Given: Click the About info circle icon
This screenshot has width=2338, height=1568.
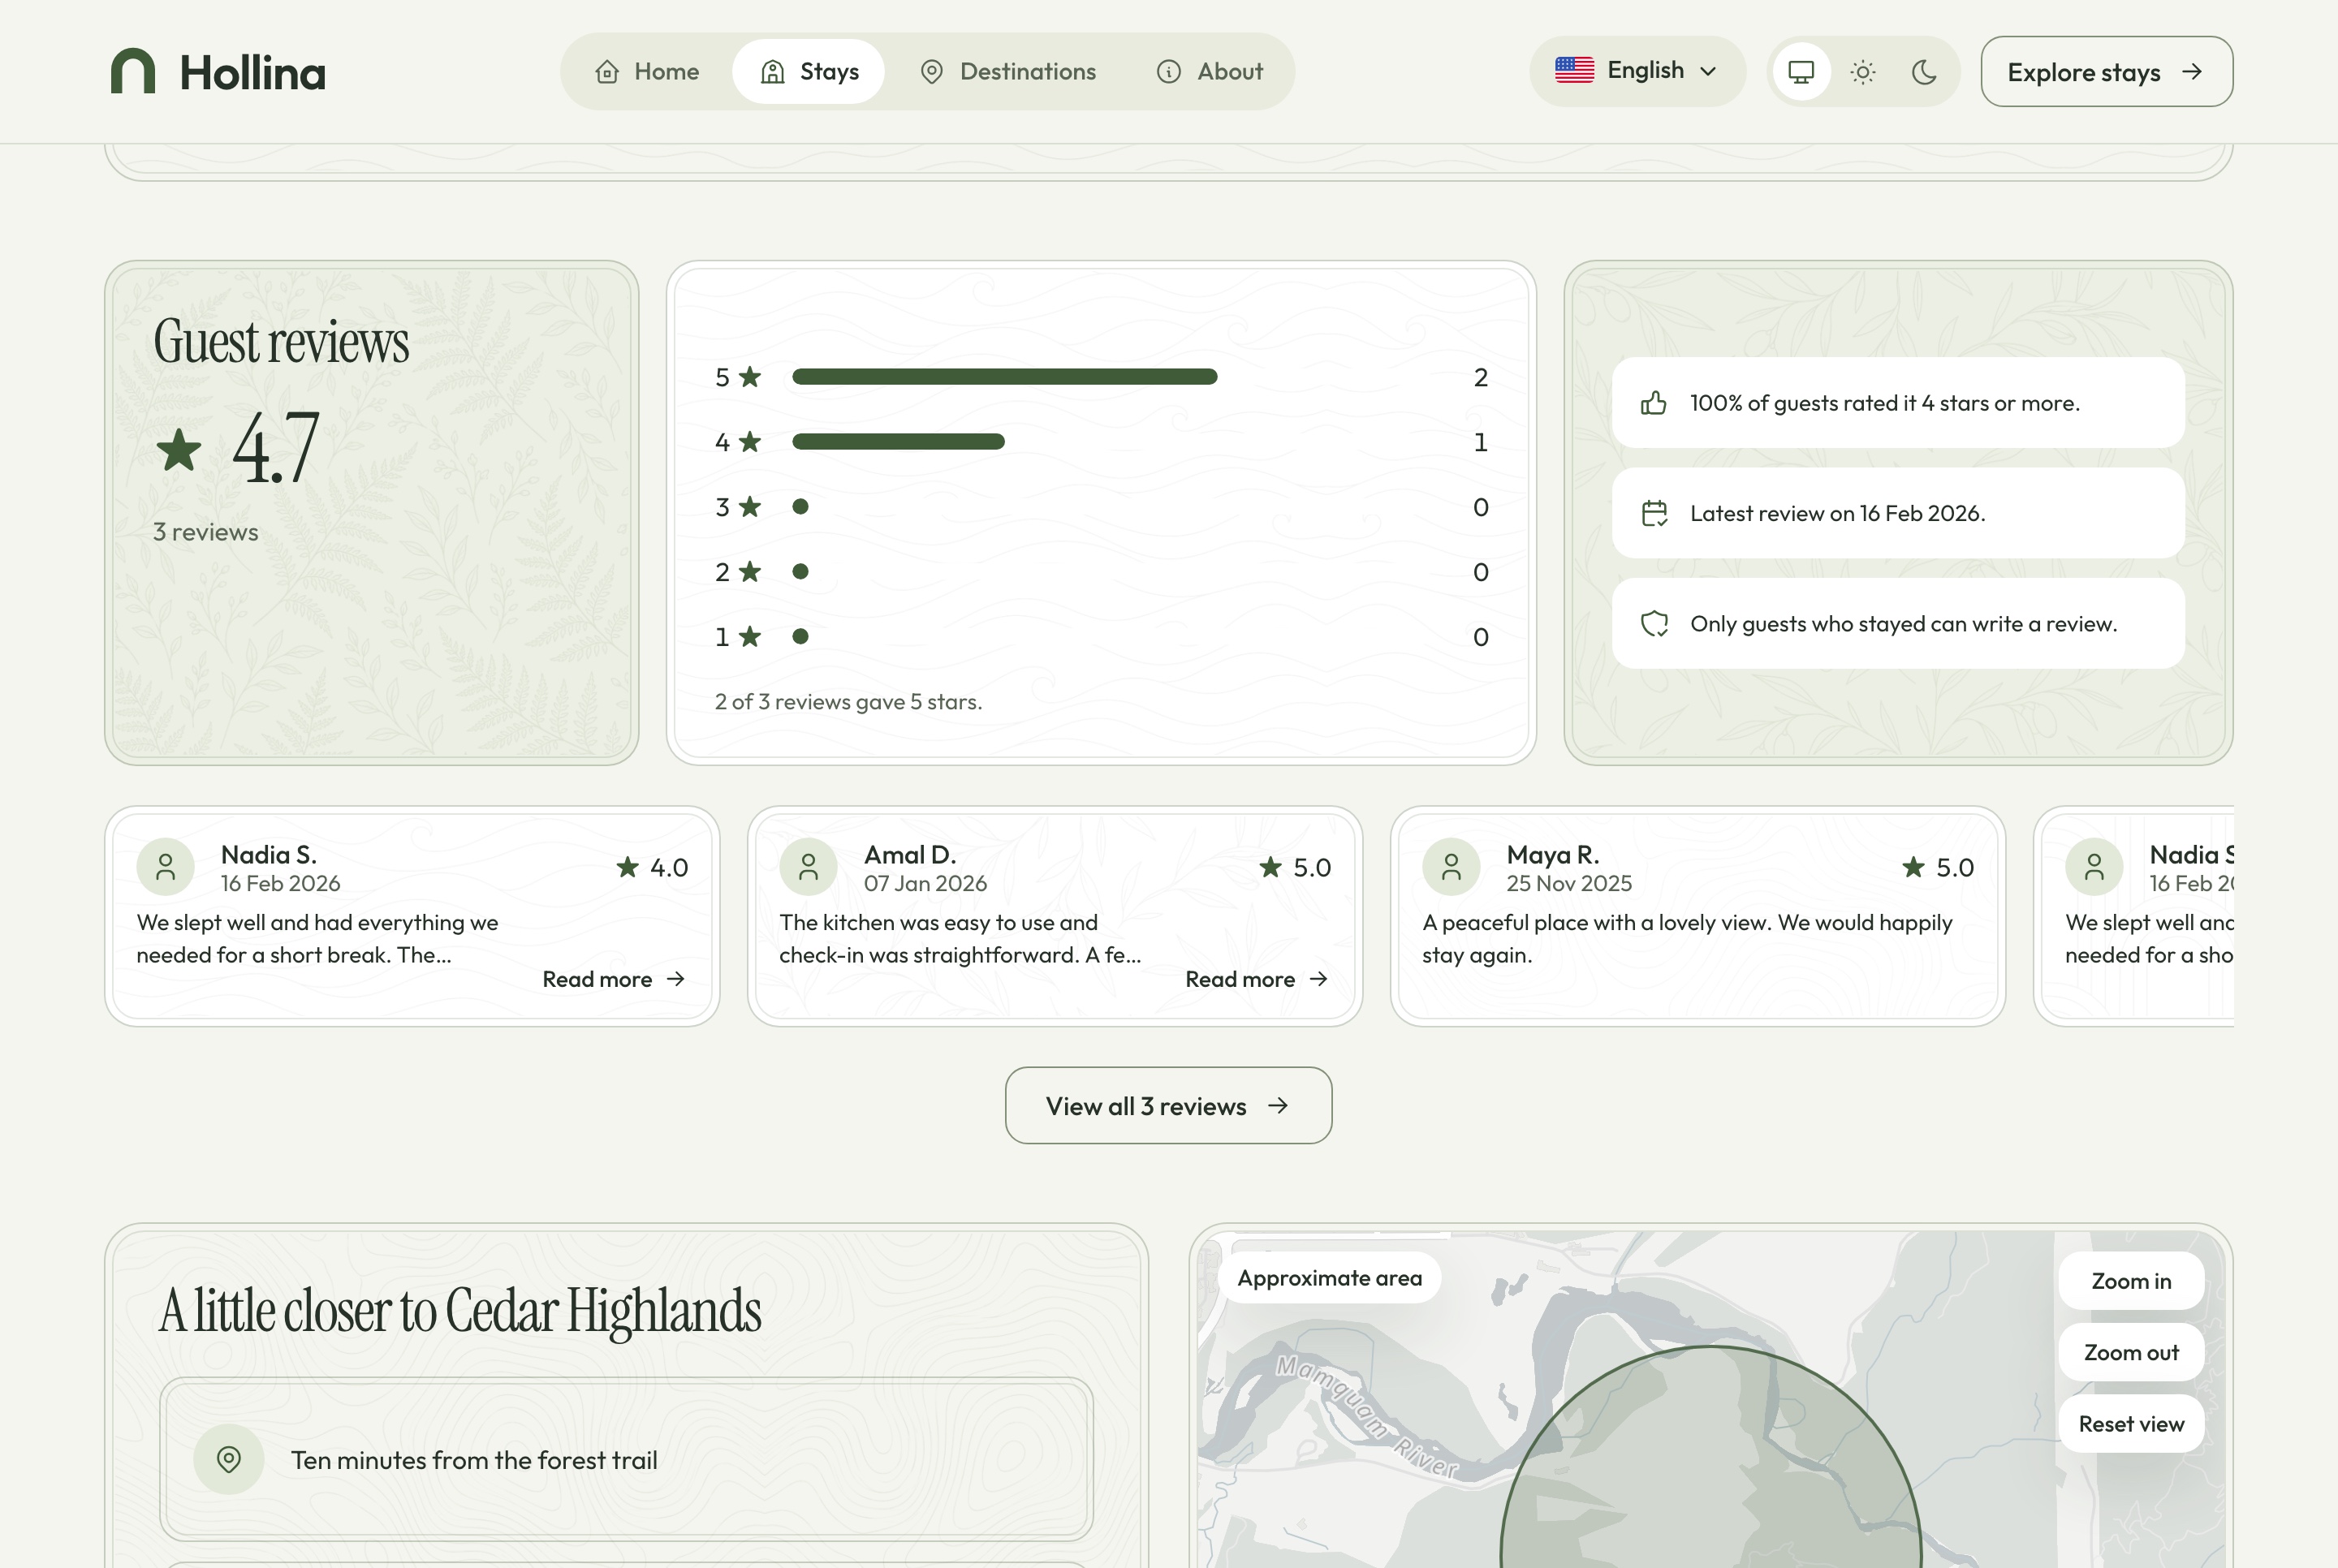Looking at the screenshot, I should [1168, 72].
